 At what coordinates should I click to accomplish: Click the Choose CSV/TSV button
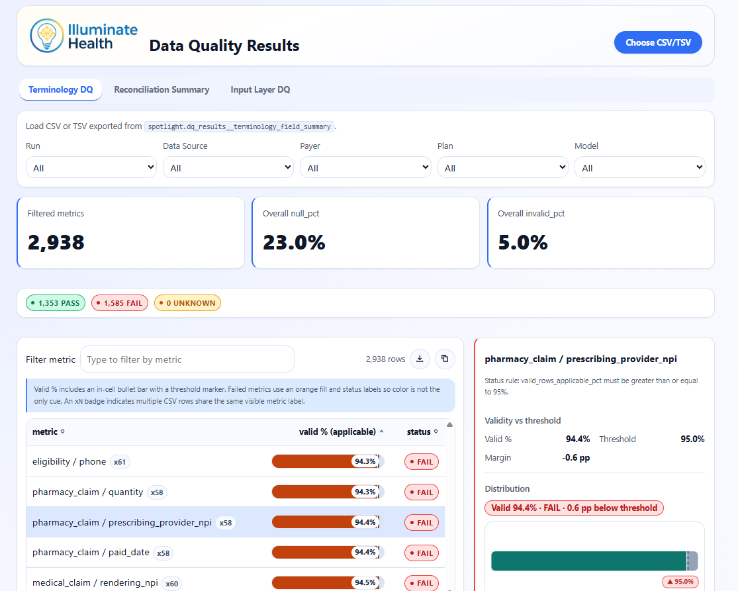pyautogui.click(x=658, y=42)
